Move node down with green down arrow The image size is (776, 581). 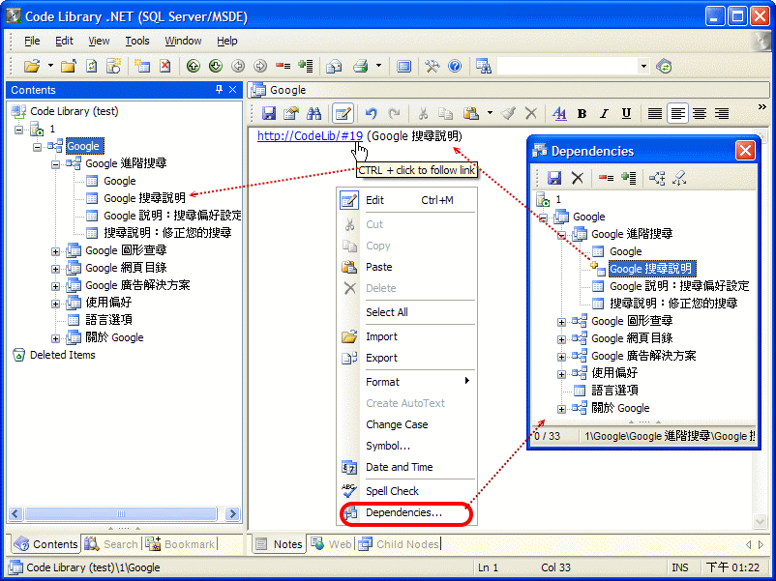point(215,66)
